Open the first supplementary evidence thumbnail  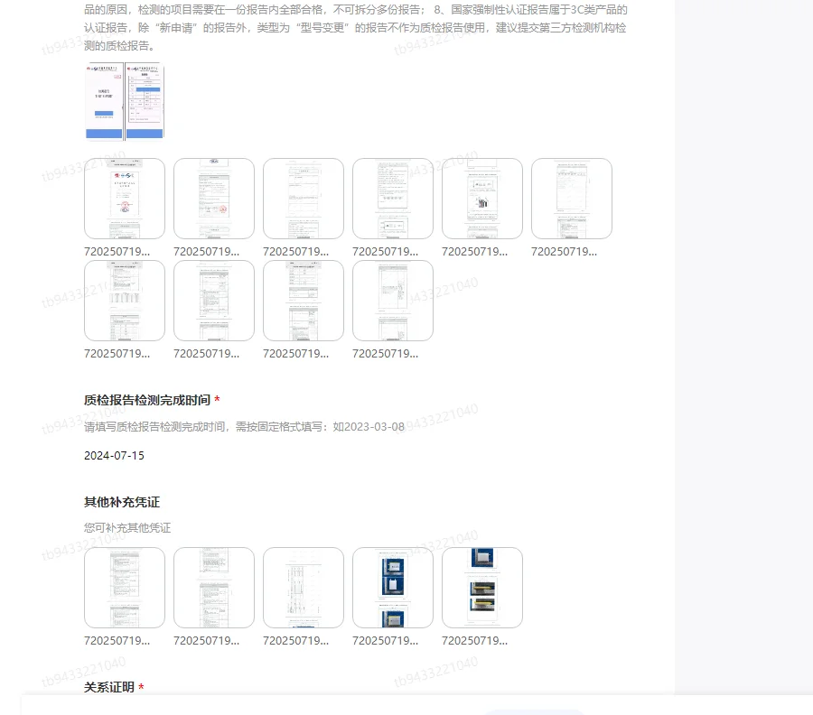(x=125, y=587)
